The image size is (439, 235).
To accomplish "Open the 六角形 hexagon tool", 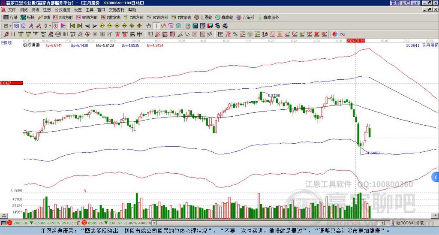I will point(245,17).
